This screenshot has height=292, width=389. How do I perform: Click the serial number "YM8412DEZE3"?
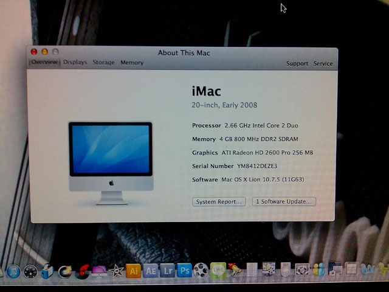(257, 166)
